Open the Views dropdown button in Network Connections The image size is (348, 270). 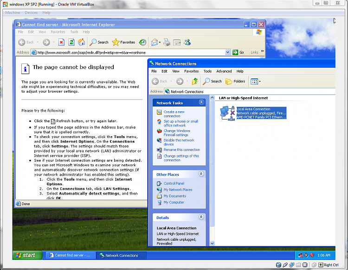[x=256, y=82]
